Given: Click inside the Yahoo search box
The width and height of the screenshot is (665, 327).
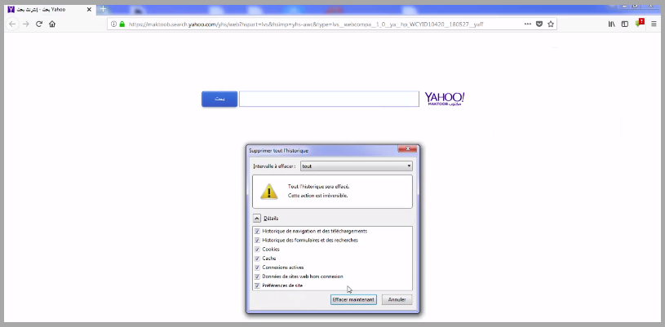Looking at the screenshot, I should [329, 99].
